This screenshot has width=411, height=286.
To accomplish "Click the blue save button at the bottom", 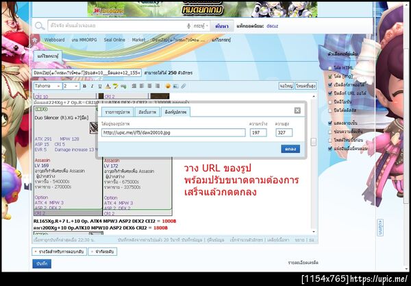I will tap(42, 263).
